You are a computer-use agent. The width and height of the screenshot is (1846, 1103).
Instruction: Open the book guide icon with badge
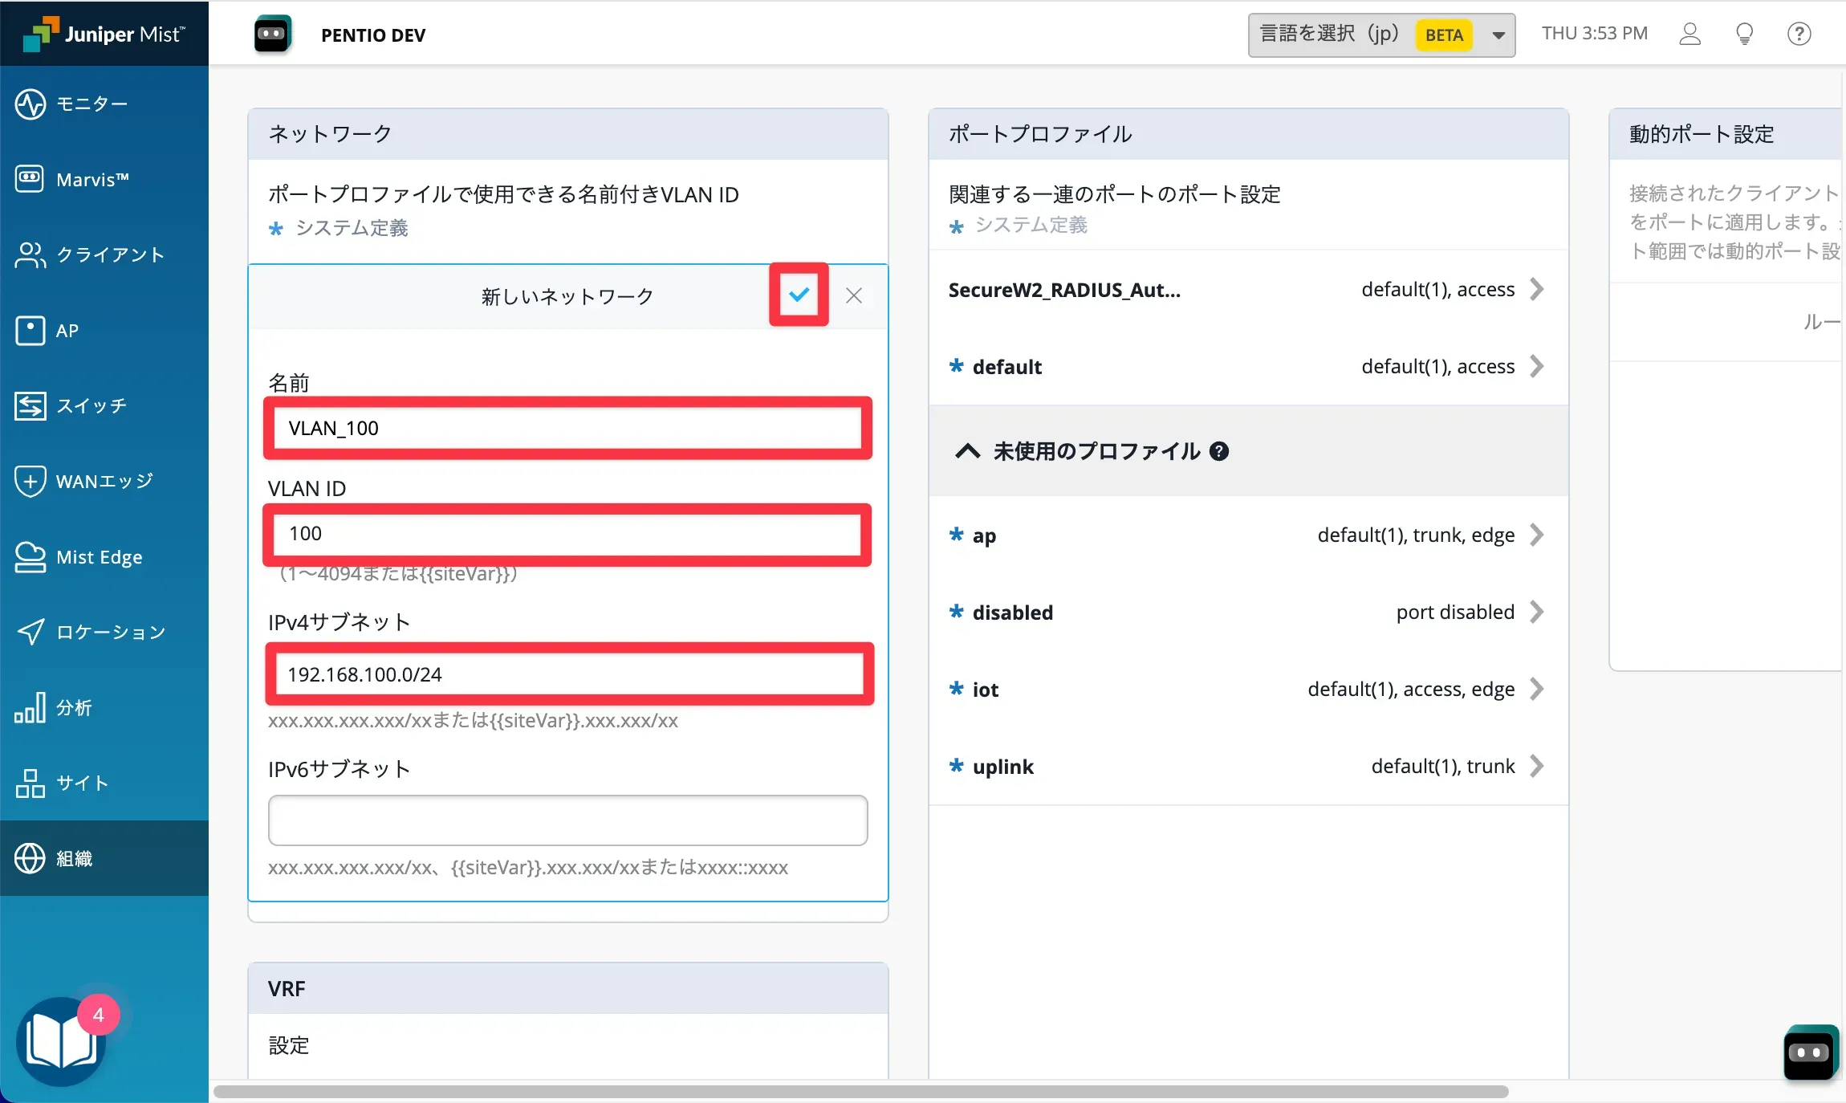click(x=61, y=1042)
